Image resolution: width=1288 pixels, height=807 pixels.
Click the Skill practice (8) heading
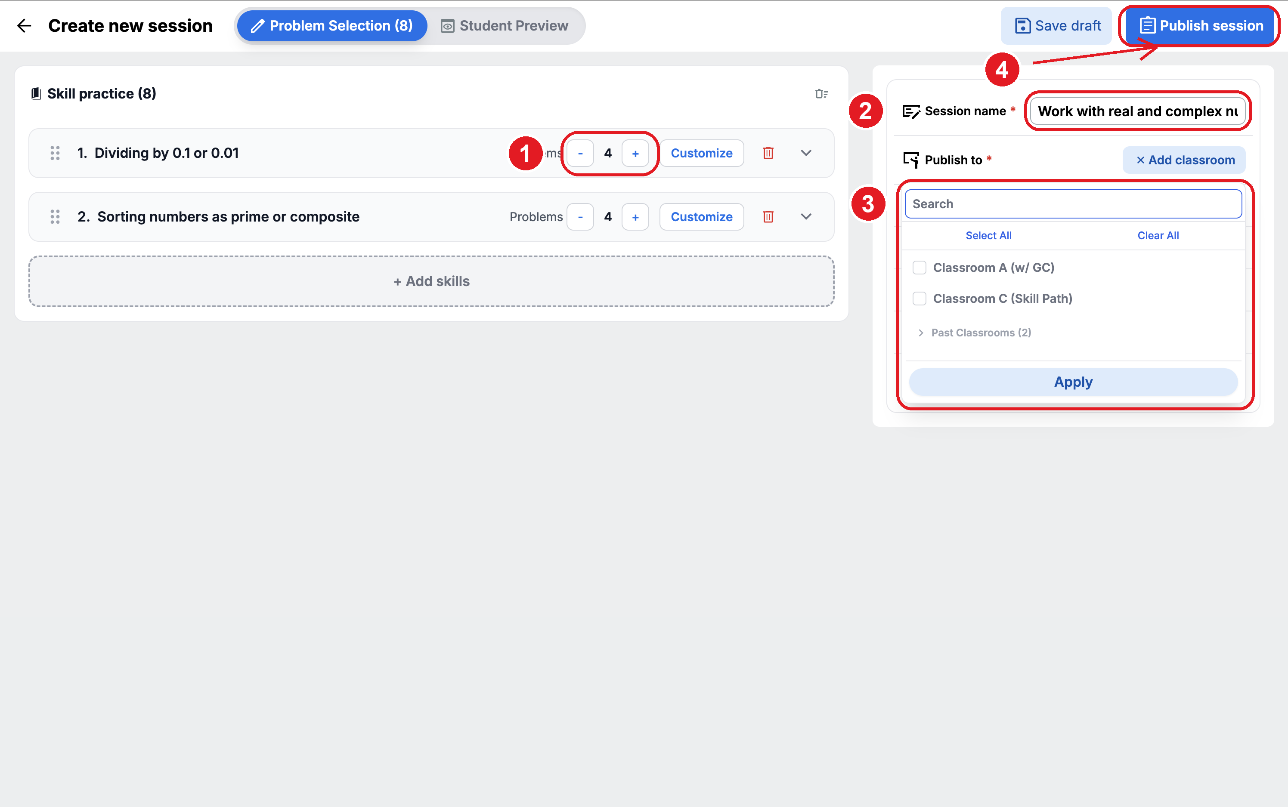tap(102, 94)
